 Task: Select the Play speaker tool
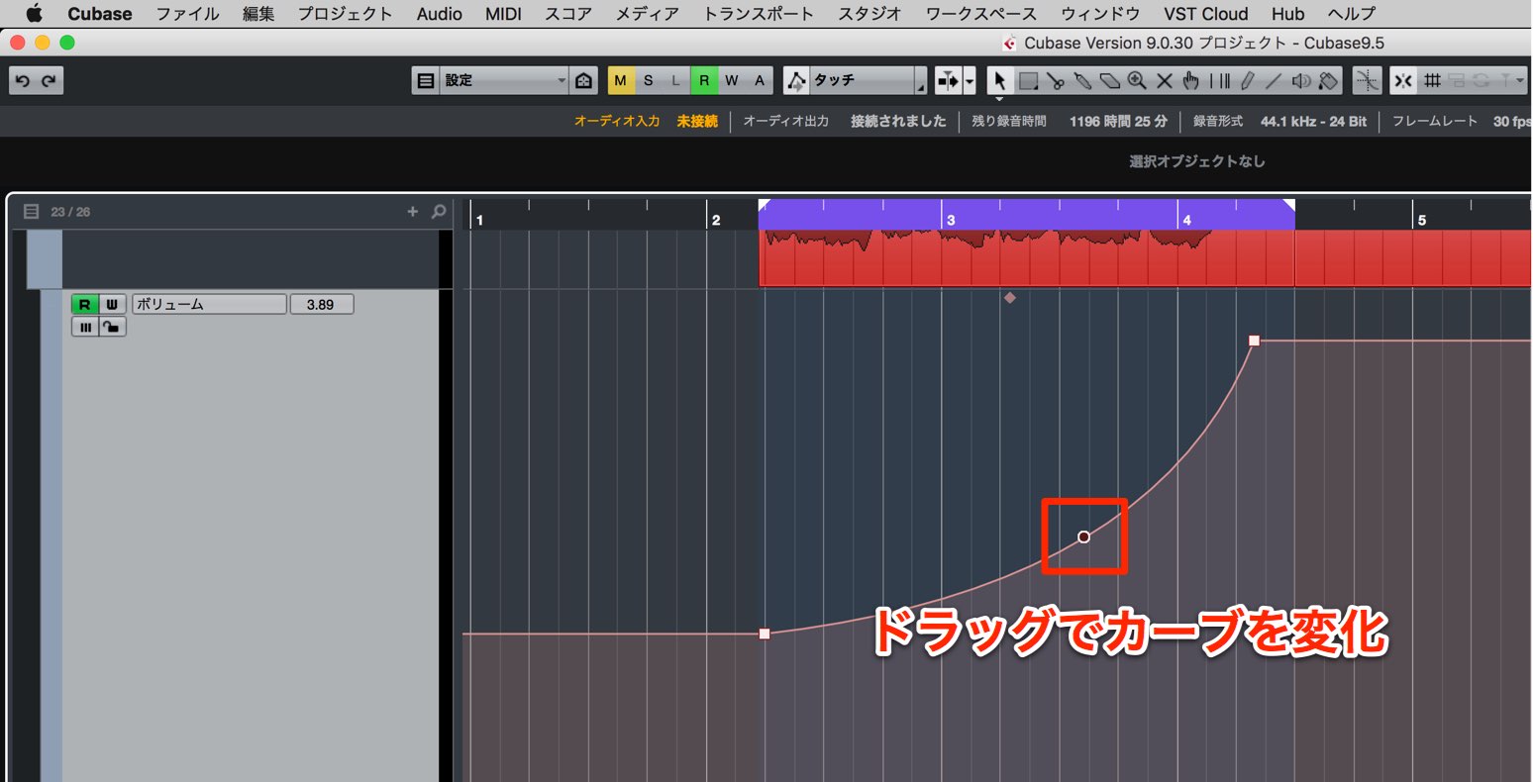click(x=1302, y=81)
